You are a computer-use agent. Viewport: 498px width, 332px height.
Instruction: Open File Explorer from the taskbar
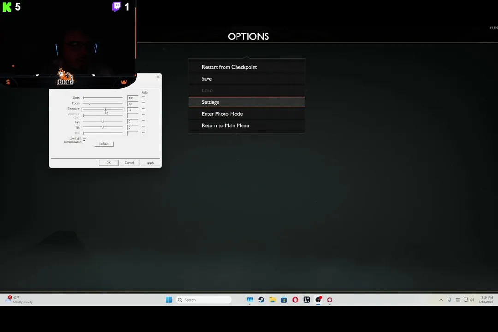point(273,300)
